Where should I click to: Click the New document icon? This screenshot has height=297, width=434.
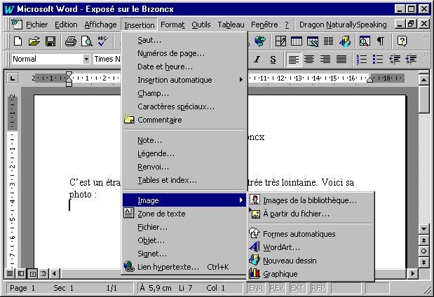coord(18,41)
